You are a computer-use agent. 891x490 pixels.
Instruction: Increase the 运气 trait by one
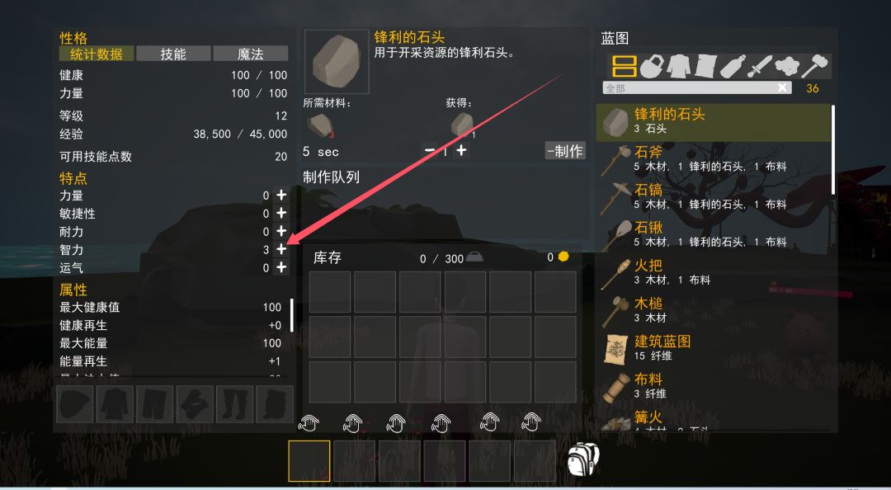point(281,267)
